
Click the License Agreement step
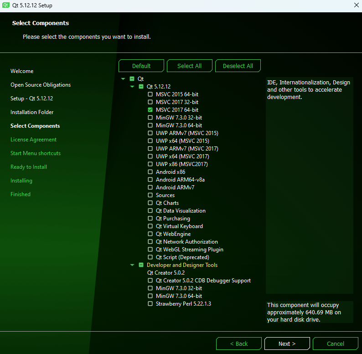(x=33, y=140)
